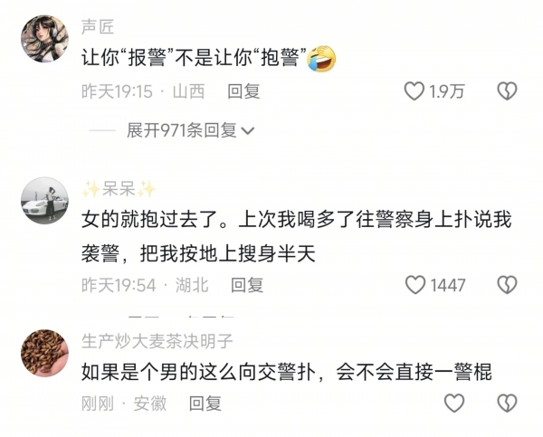Reply to the 安徽 comment

[x=205, y=404]
